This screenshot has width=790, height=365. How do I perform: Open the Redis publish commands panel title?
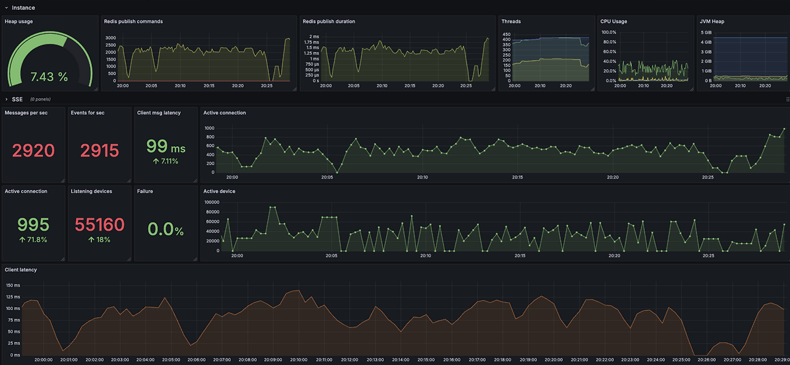pyautogui.click(x=133, y=22)
